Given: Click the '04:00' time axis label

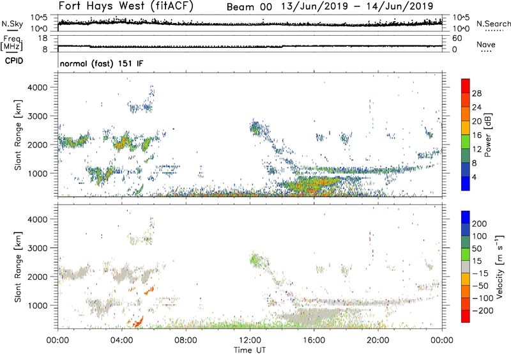Looking at the screenshot, I should click(x=121, y=341).
